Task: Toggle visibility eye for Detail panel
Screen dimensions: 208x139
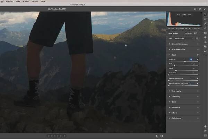Action: coord(198,55)
